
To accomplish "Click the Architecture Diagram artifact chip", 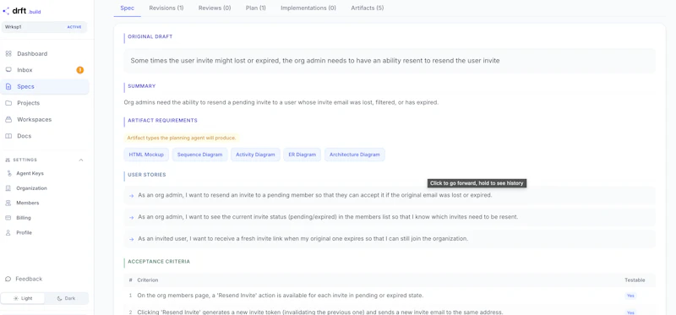I will 354,155.
